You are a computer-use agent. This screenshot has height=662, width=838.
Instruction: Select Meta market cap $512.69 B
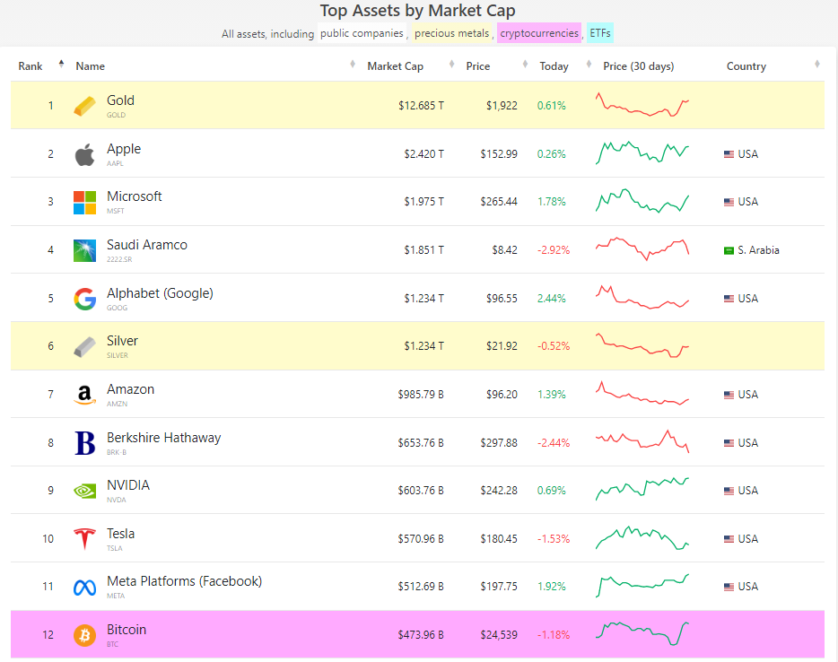click(421, 587)
